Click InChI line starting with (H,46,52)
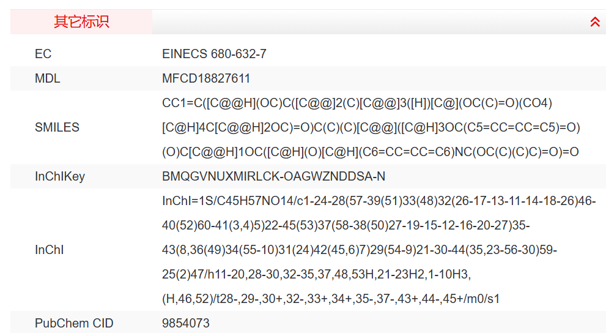The width and height of the screenshot is (606, 333). [331, 299]
